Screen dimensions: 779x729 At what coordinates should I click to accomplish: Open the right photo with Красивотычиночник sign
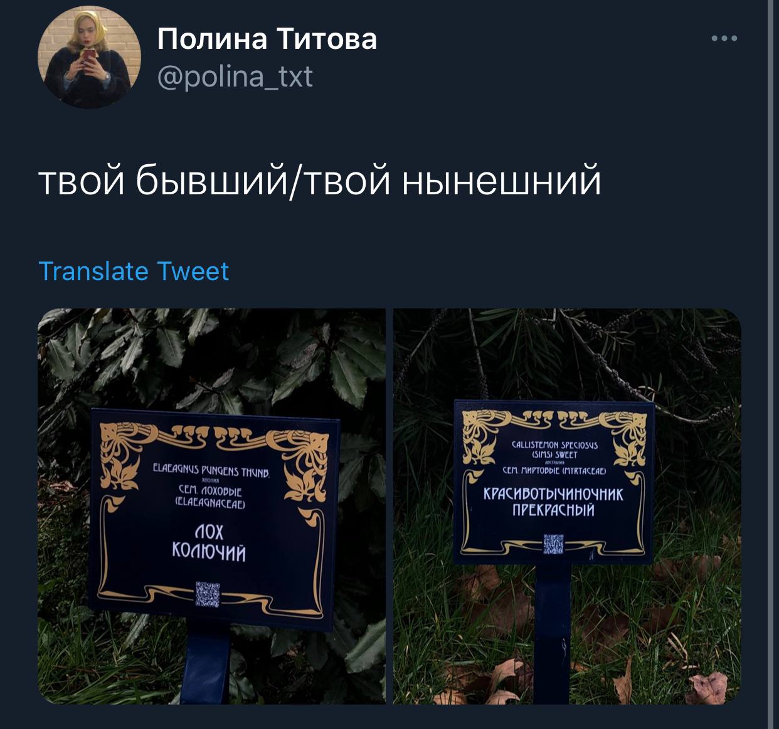[567, 506]
